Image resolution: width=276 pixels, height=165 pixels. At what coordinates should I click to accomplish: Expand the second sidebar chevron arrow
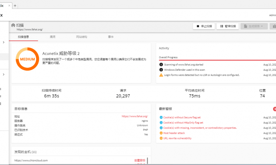[4, 75]
